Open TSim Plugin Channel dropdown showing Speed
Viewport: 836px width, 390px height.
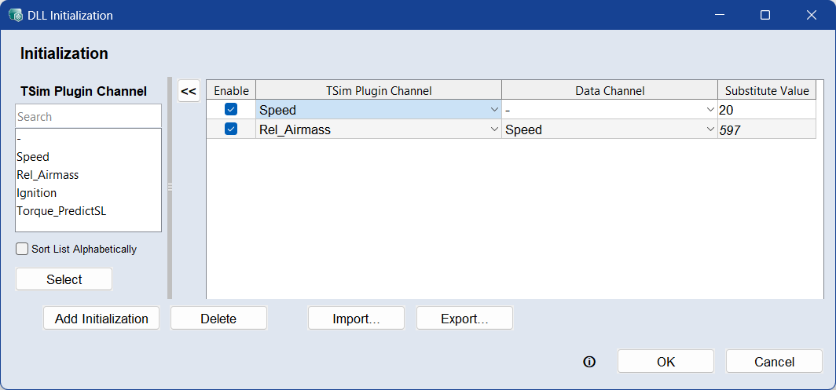coord(494,110)
